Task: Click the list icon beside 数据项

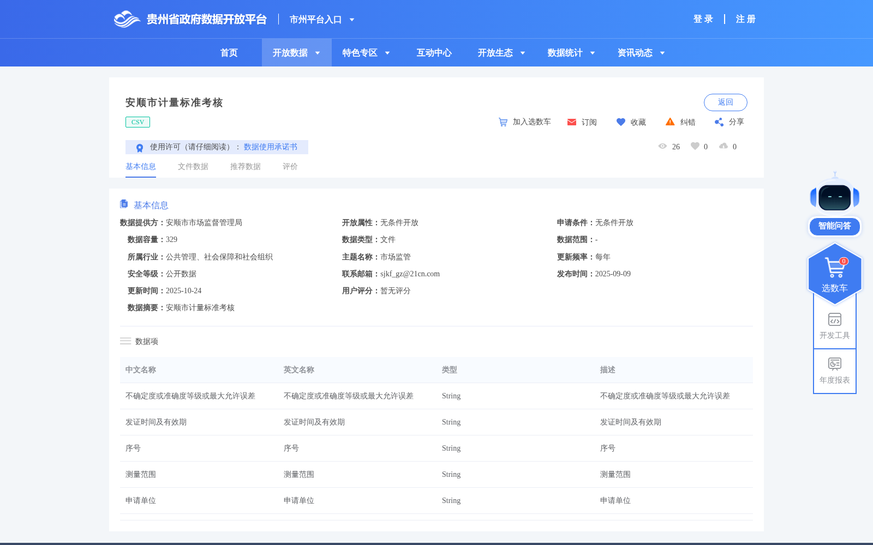Action: pyautogui.click(x=125, y=341)
